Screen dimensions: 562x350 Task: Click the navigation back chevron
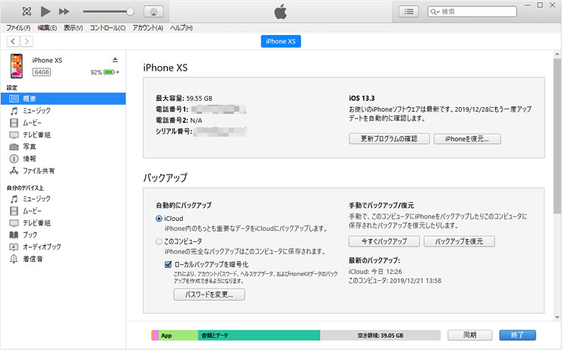[x=13, y=41]
